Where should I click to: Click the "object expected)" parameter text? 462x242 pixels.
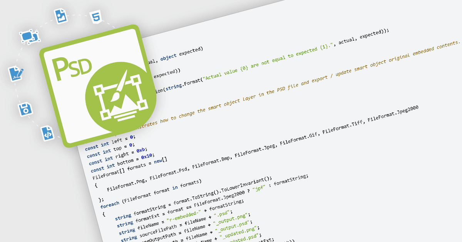coord(182,54)
